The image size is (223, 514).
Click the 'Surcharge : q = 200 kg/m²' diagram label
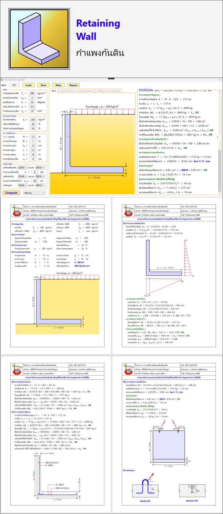(102, 107)
